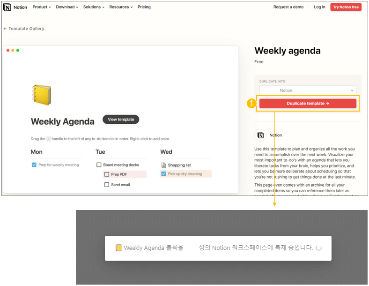Click the Mon column heading
The image size is (369, 286).
click(37, 152)
